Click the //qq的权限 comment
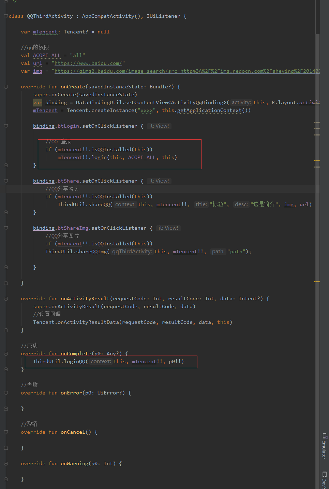 click(35, 47)
